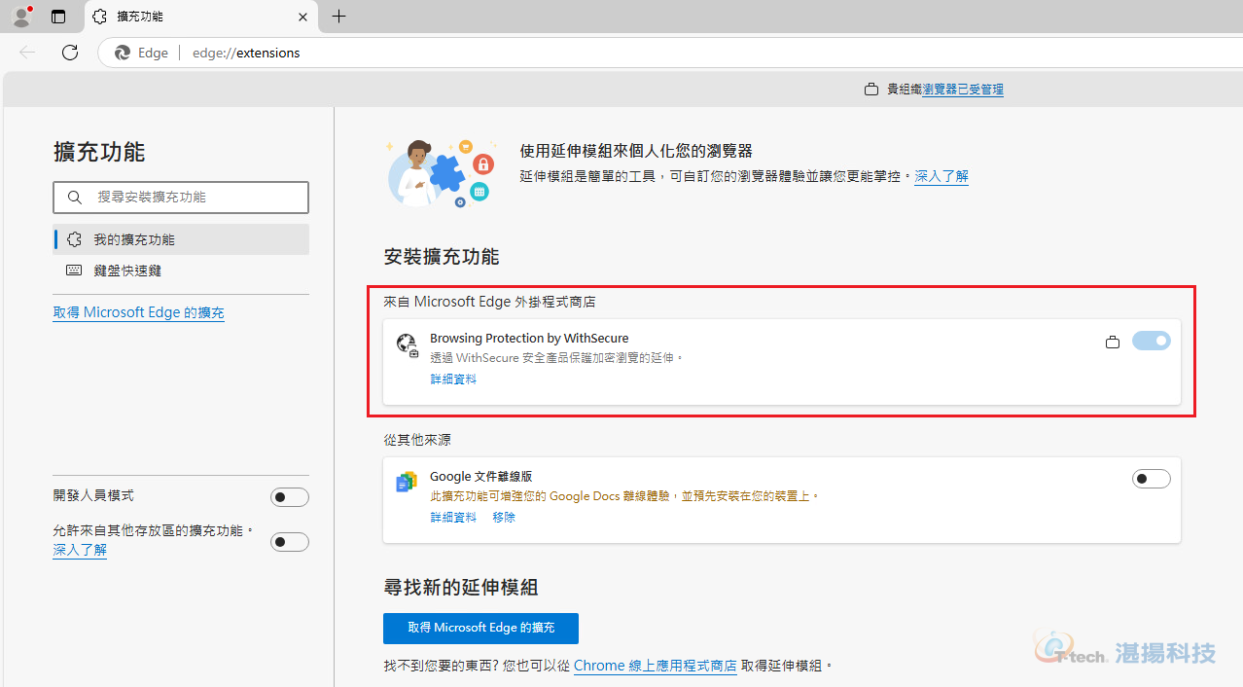Click Google 文件離線版 extension icon
Image resolution: width=1243 pixels, height=687 pixels.
(407, 482)
